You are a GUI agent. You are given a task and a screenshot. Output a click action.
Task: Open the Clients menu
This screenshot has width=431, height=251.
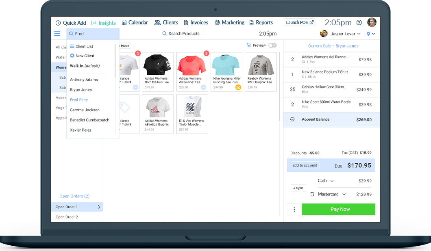(x=166, y=22)
